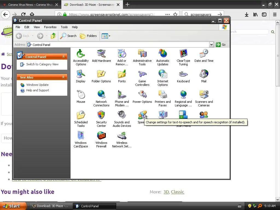Image resolution: width=280 pixels, height=210 pixels.
Task: Open Automatic Updates applet
Action: point(163,57)
